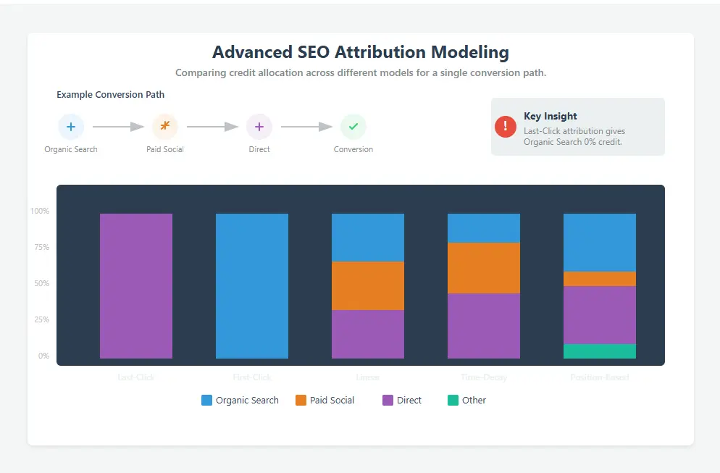The height and width of the screenshot is (473, 720).
Task: Click the Paid Social asterisk icon
Action: [165, 126]
